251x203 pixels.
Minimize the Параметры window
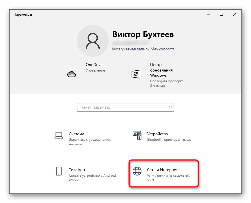coord(208,14)
